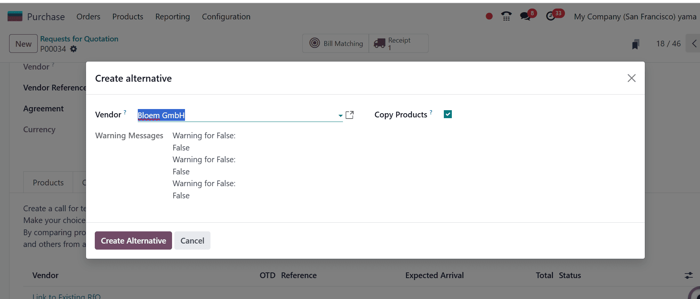Sort by Expected Arrival column header
The width and height of the screenshot is (700, 299).
pos(434,275)
